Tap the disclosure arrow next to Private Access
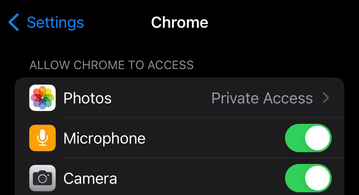This screenshot has height=195, width=359. (x=326, y=98)
